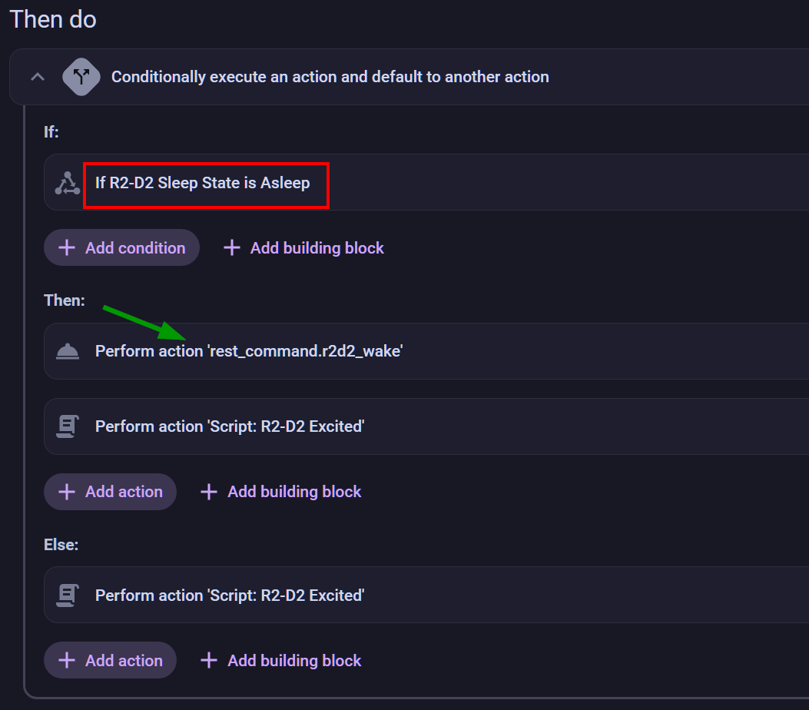
Task: Click script icon in the Then section
Action: pos(68,426)
